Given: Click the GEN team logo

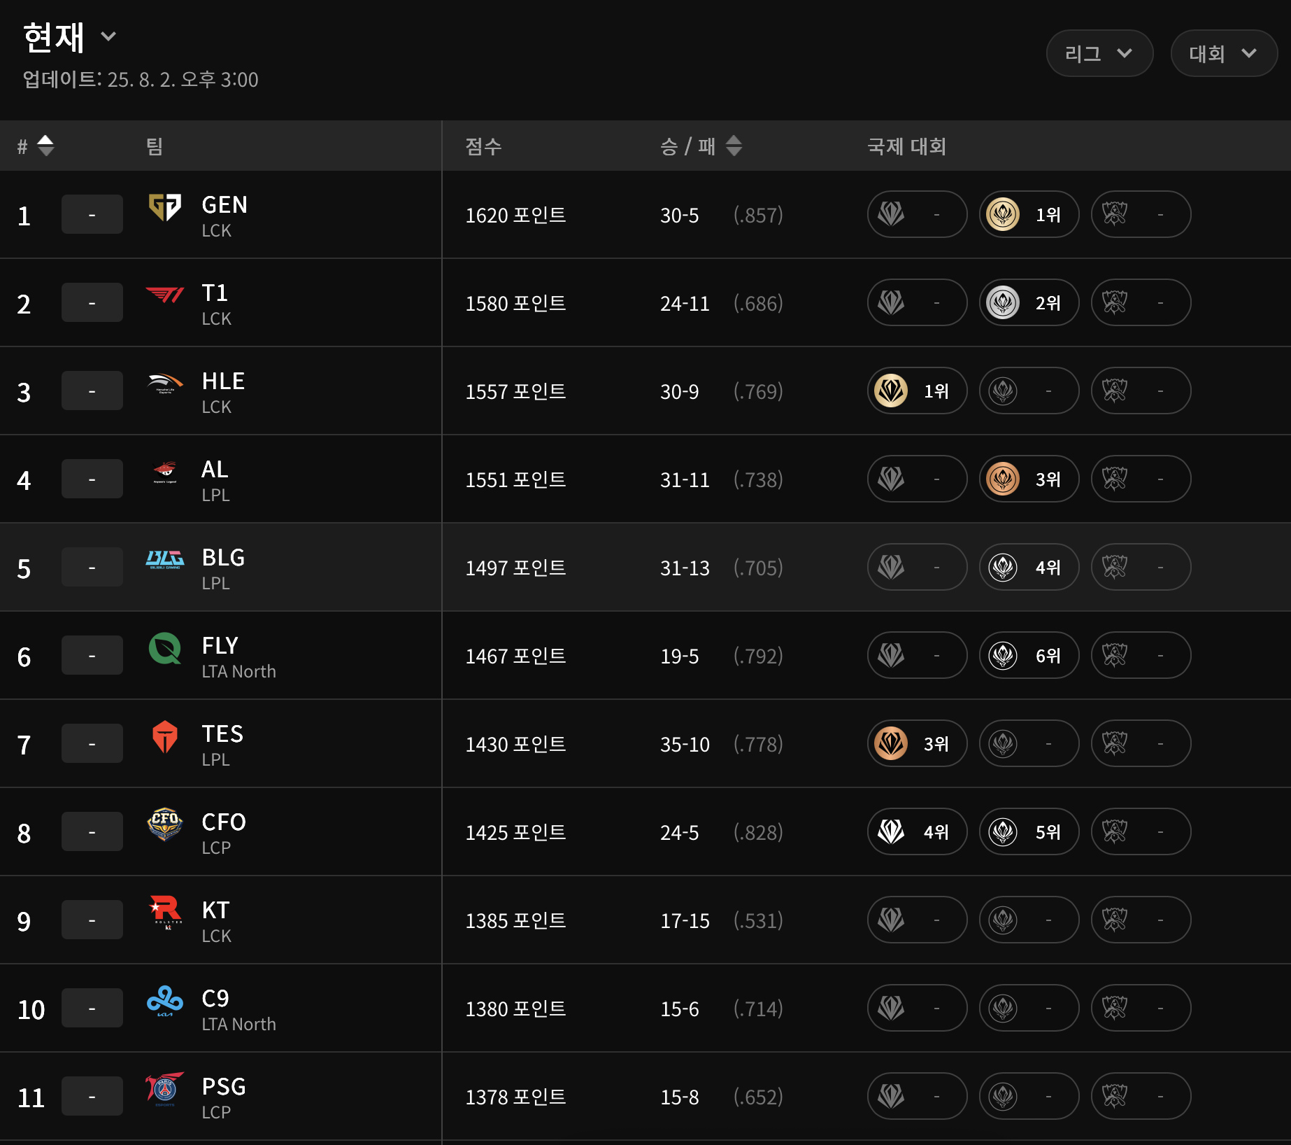Looking at the screenshot, I should tap(165, 207).
